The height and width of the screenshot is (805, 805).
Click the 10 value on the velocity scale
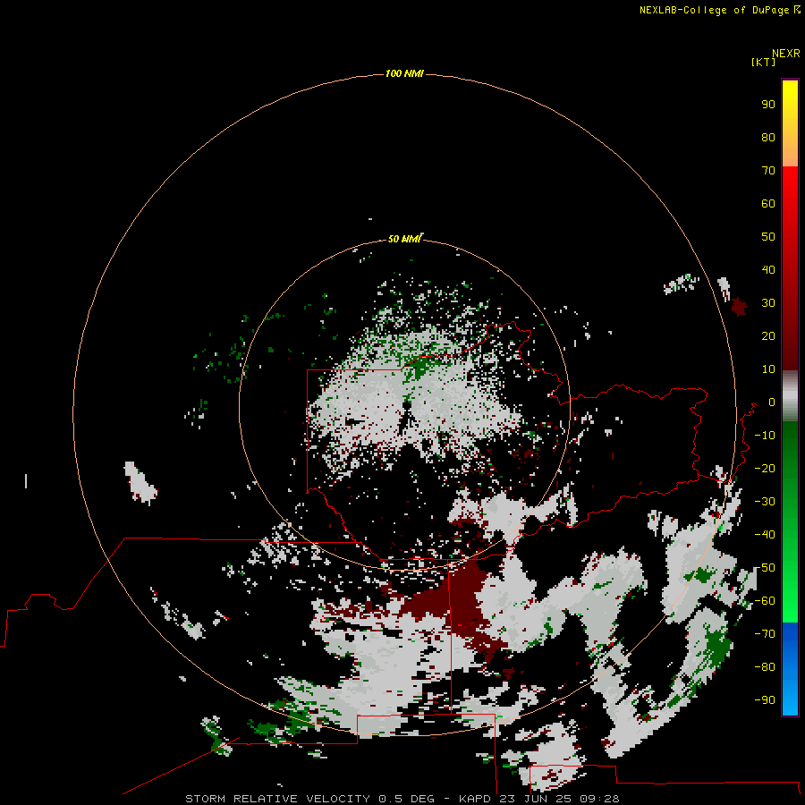[768, 369]
